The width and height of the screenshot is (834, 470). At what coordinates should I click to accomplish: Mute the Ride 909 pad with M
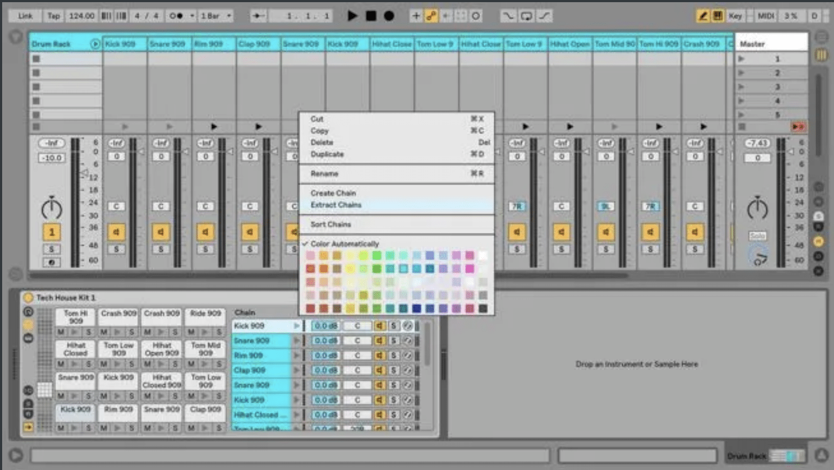tap(191, 332)
